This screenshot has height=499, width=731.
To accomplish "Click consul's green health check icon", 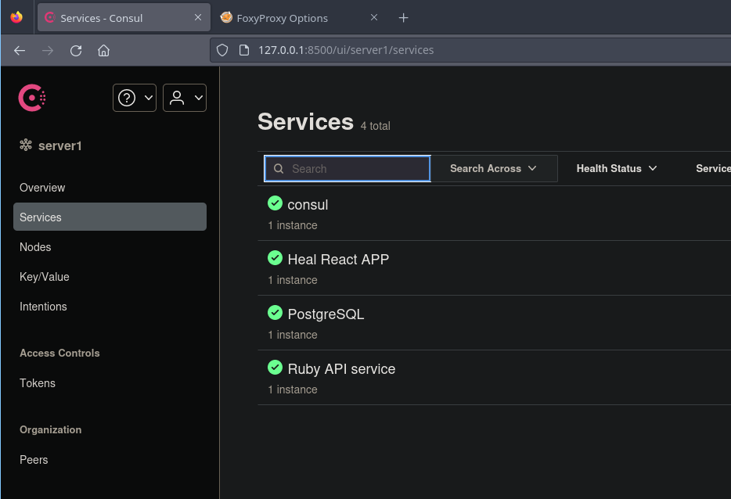I will click(275, 203).
